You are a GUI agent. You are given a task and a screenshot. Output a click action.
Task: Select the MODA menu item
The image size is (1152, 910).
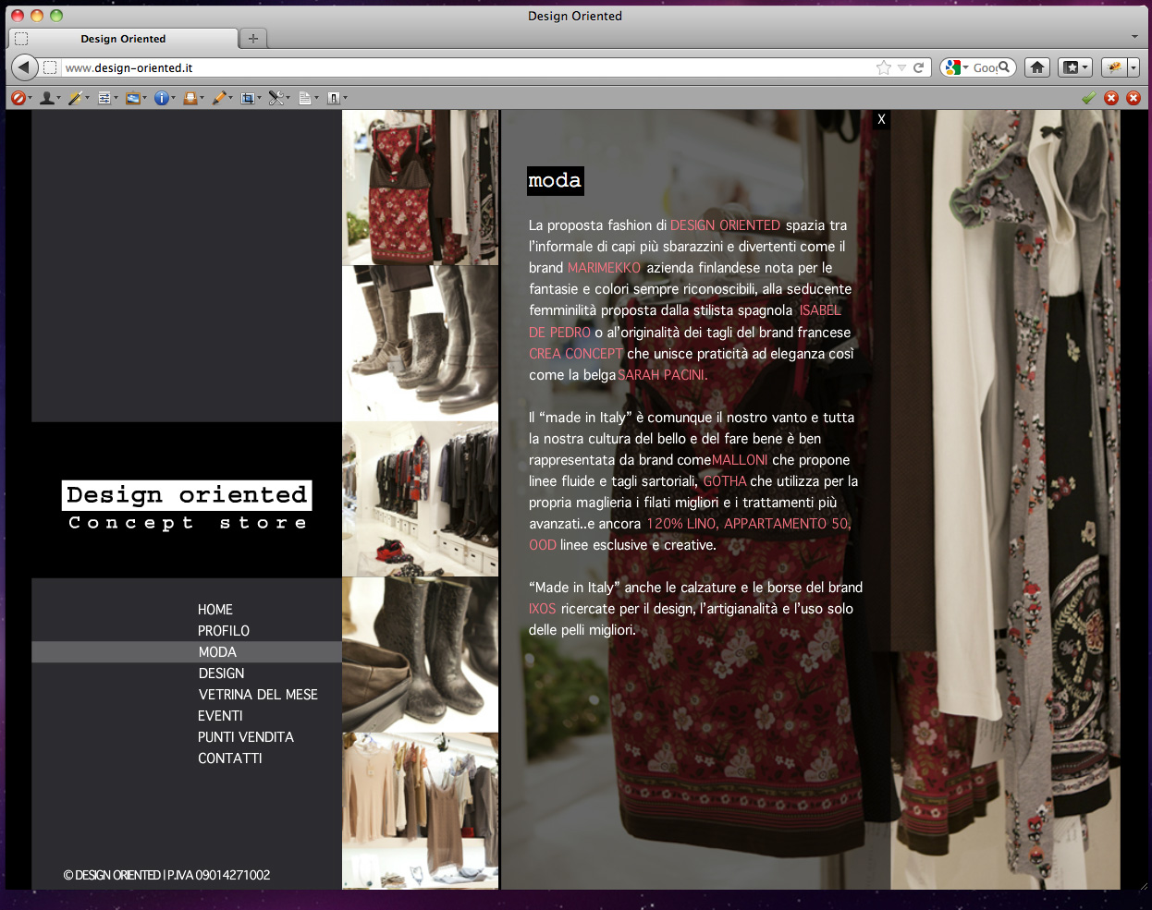(x=217, y=652)
